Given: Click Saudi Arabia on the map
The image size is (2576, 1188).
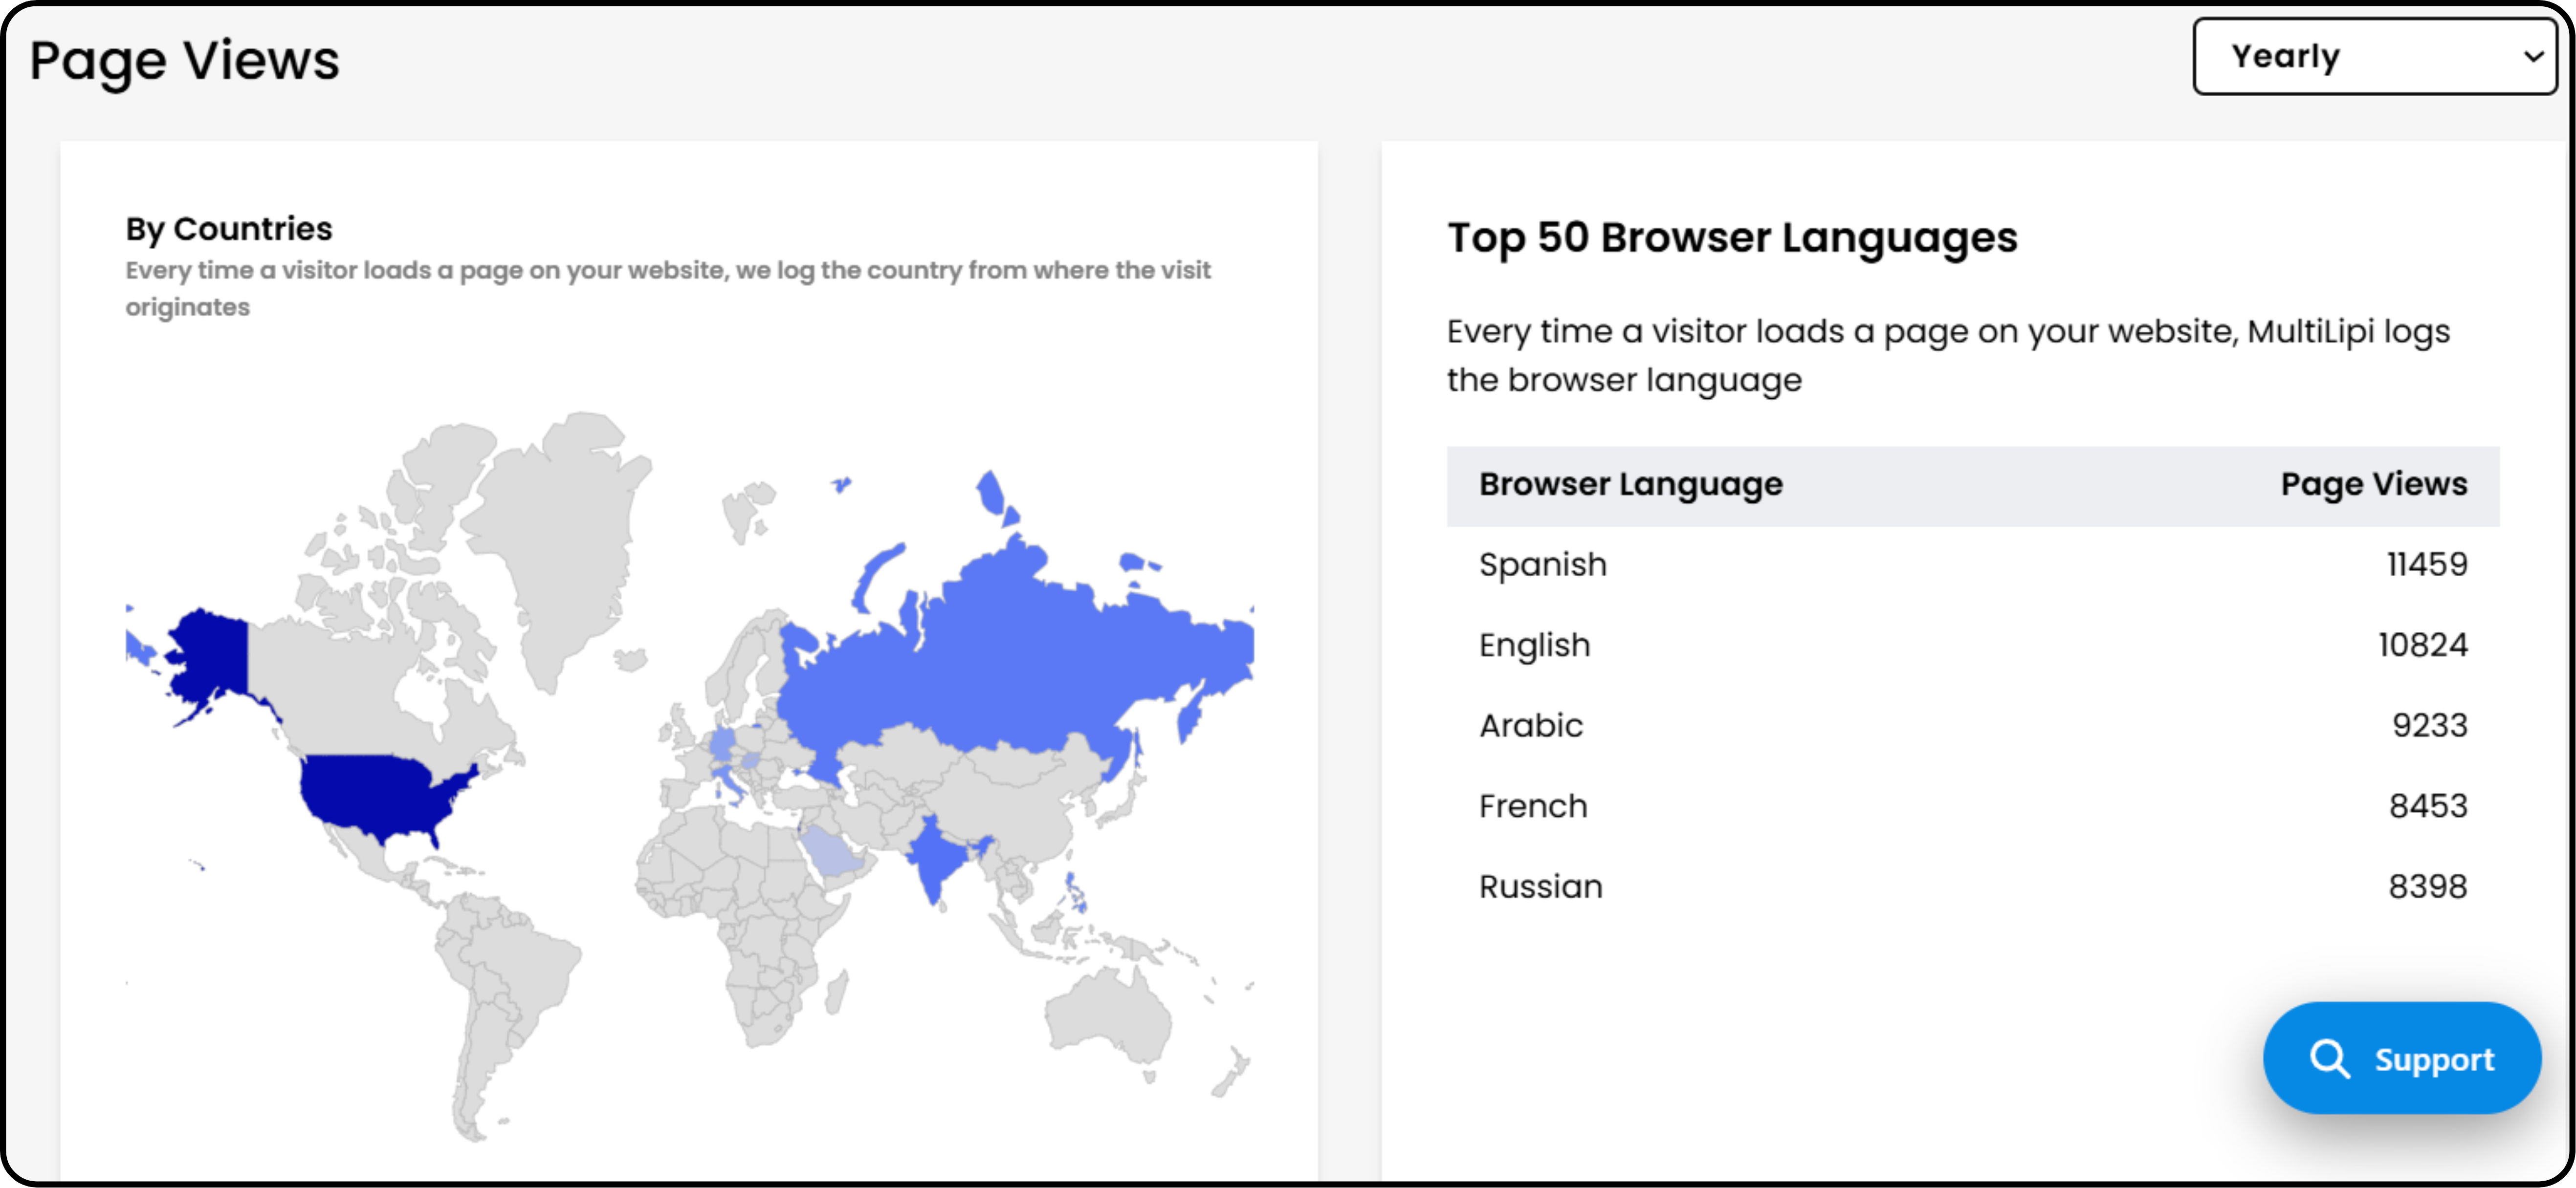Looking at the screenshot, I should (835, 851).
